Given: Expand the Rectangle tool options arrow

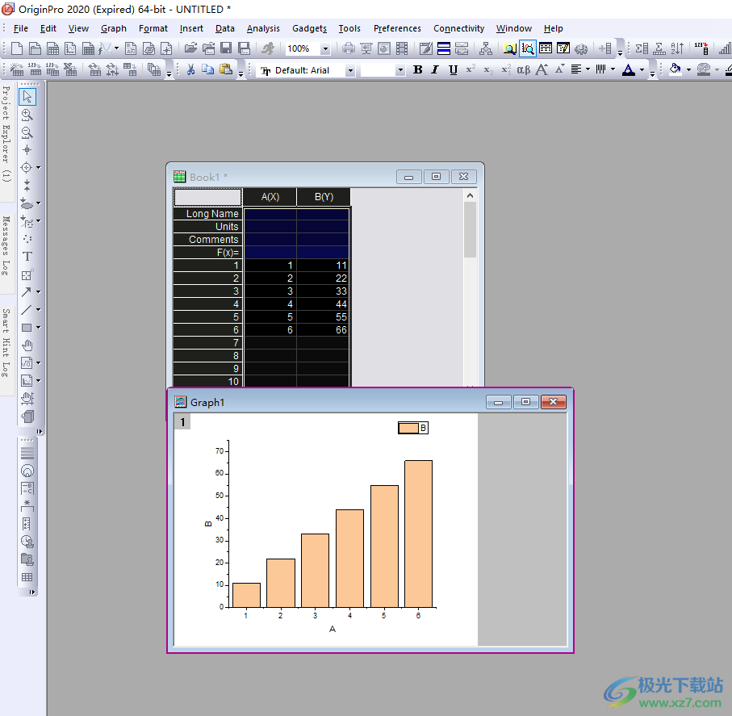Looking at the screenshot, I should [x=38, y=328].
